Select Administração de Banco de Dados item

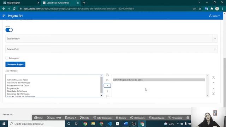(159, 80)
